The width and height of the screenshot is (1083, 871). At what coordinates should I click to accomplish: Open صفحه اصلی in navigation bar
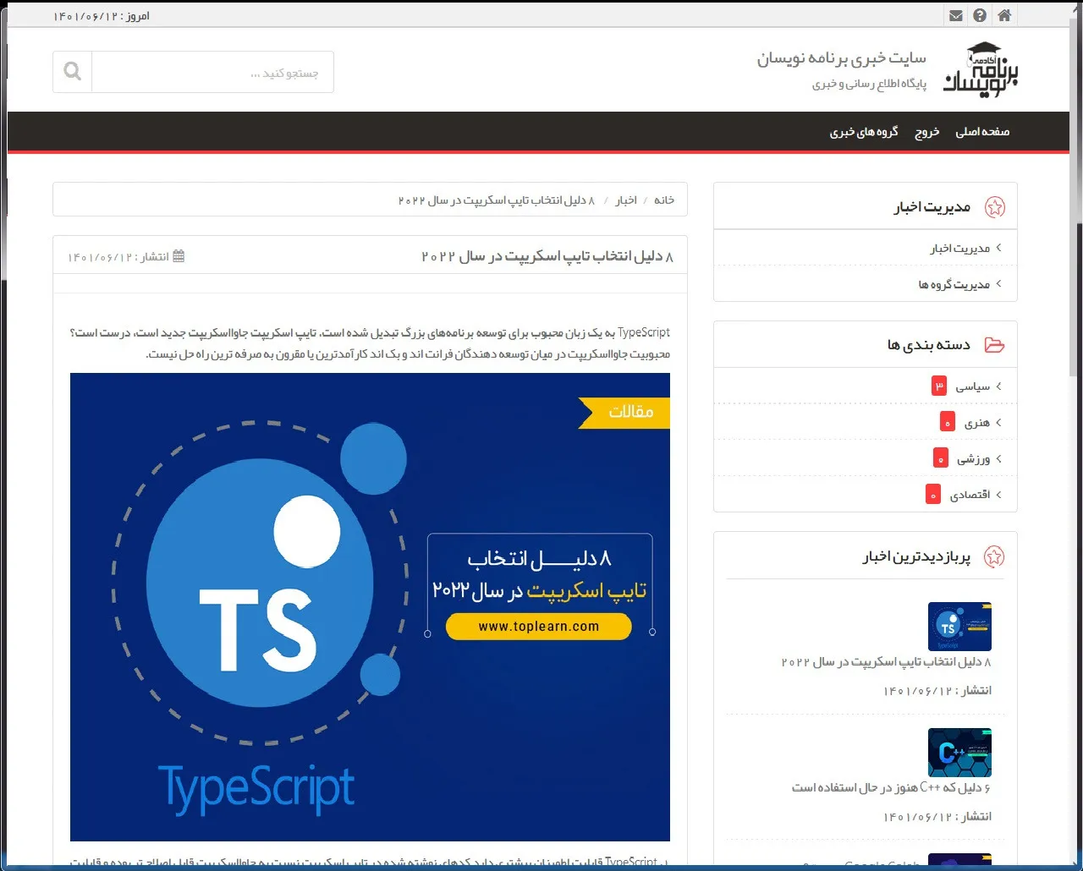pos(981,132)
